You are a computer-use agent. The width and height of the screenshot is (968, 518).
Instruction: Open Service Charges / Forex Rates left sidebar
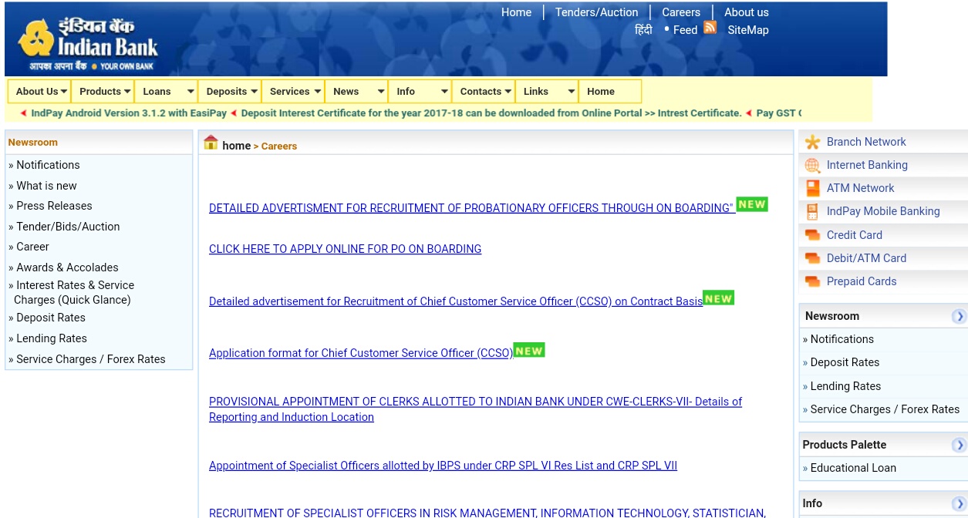[91, 359]
